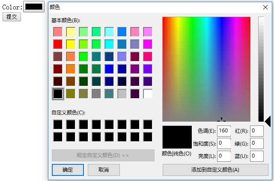This screenshot has width=274, height=181.
Task: Click the 饱和度(S) saturation input field
Action: (x=224, y=143)
